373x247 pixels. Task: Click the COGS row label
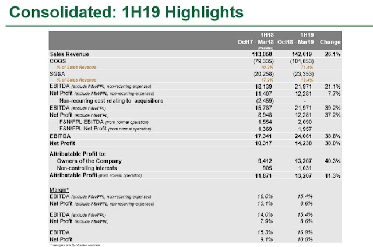[x=58, y=61]
